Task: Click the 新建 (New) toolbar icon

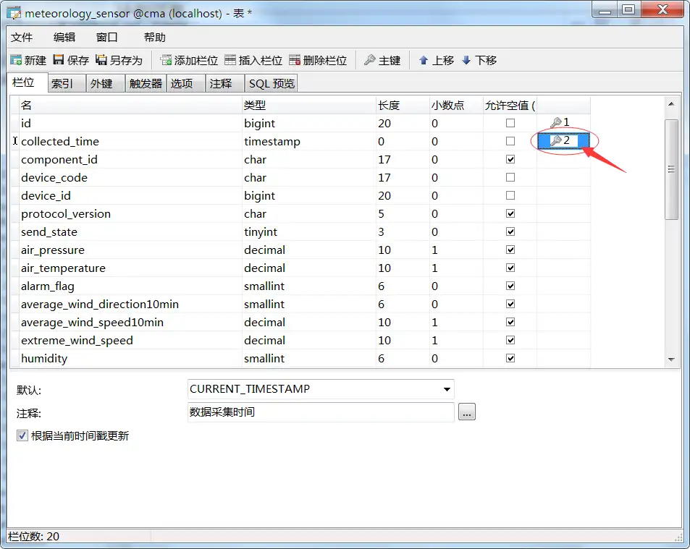Action: coord(17,61)
